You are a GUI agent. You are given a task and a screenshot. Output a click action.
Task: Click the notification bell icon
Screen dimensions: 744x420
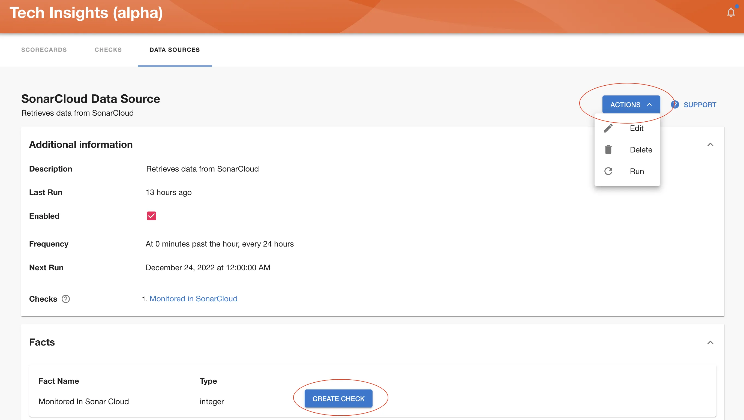pos(731,12)
